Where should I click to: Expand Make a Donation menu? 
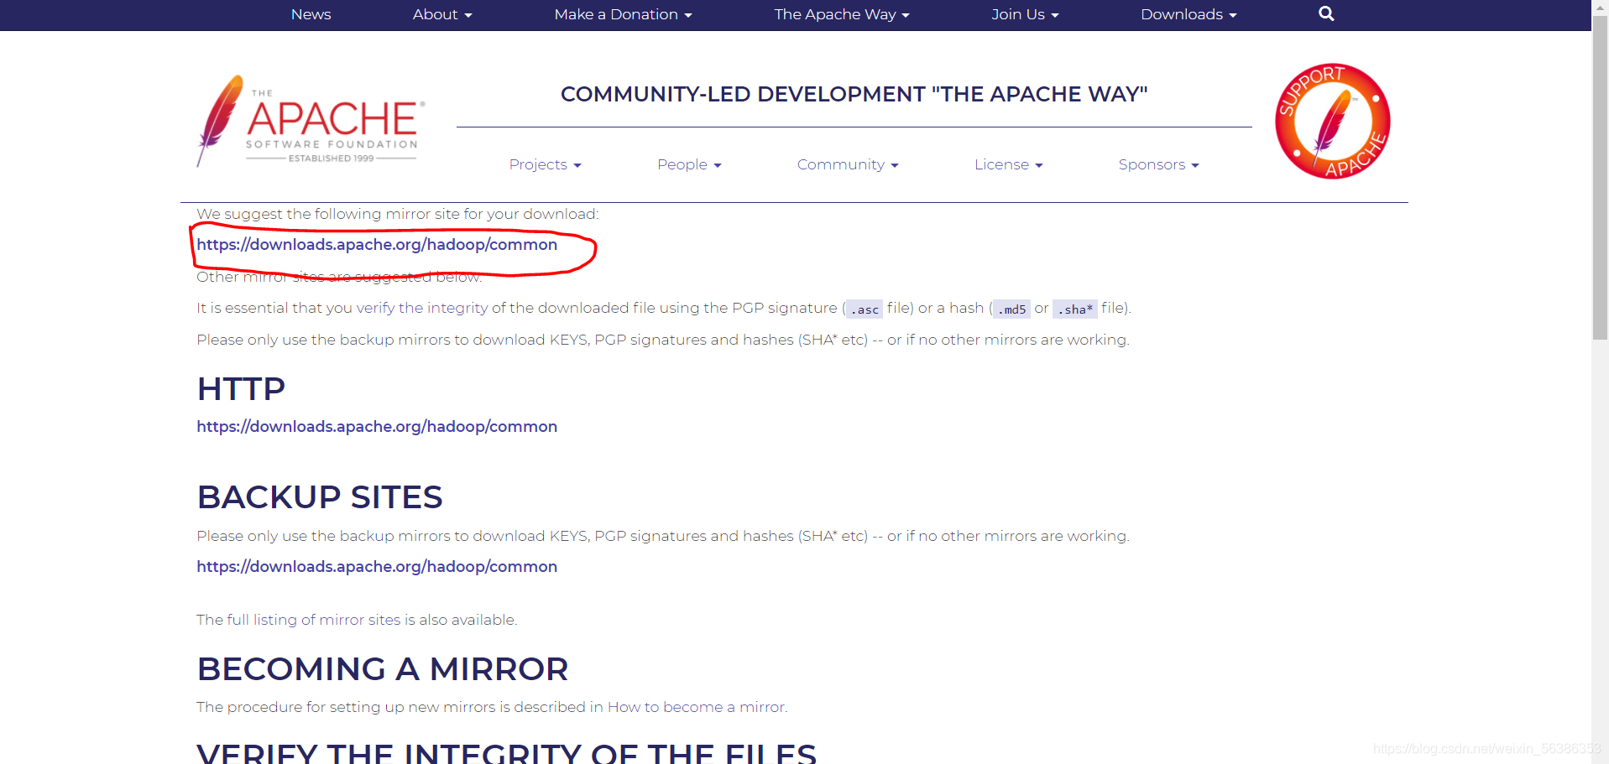pyautogui.click(x=623, y=14)
